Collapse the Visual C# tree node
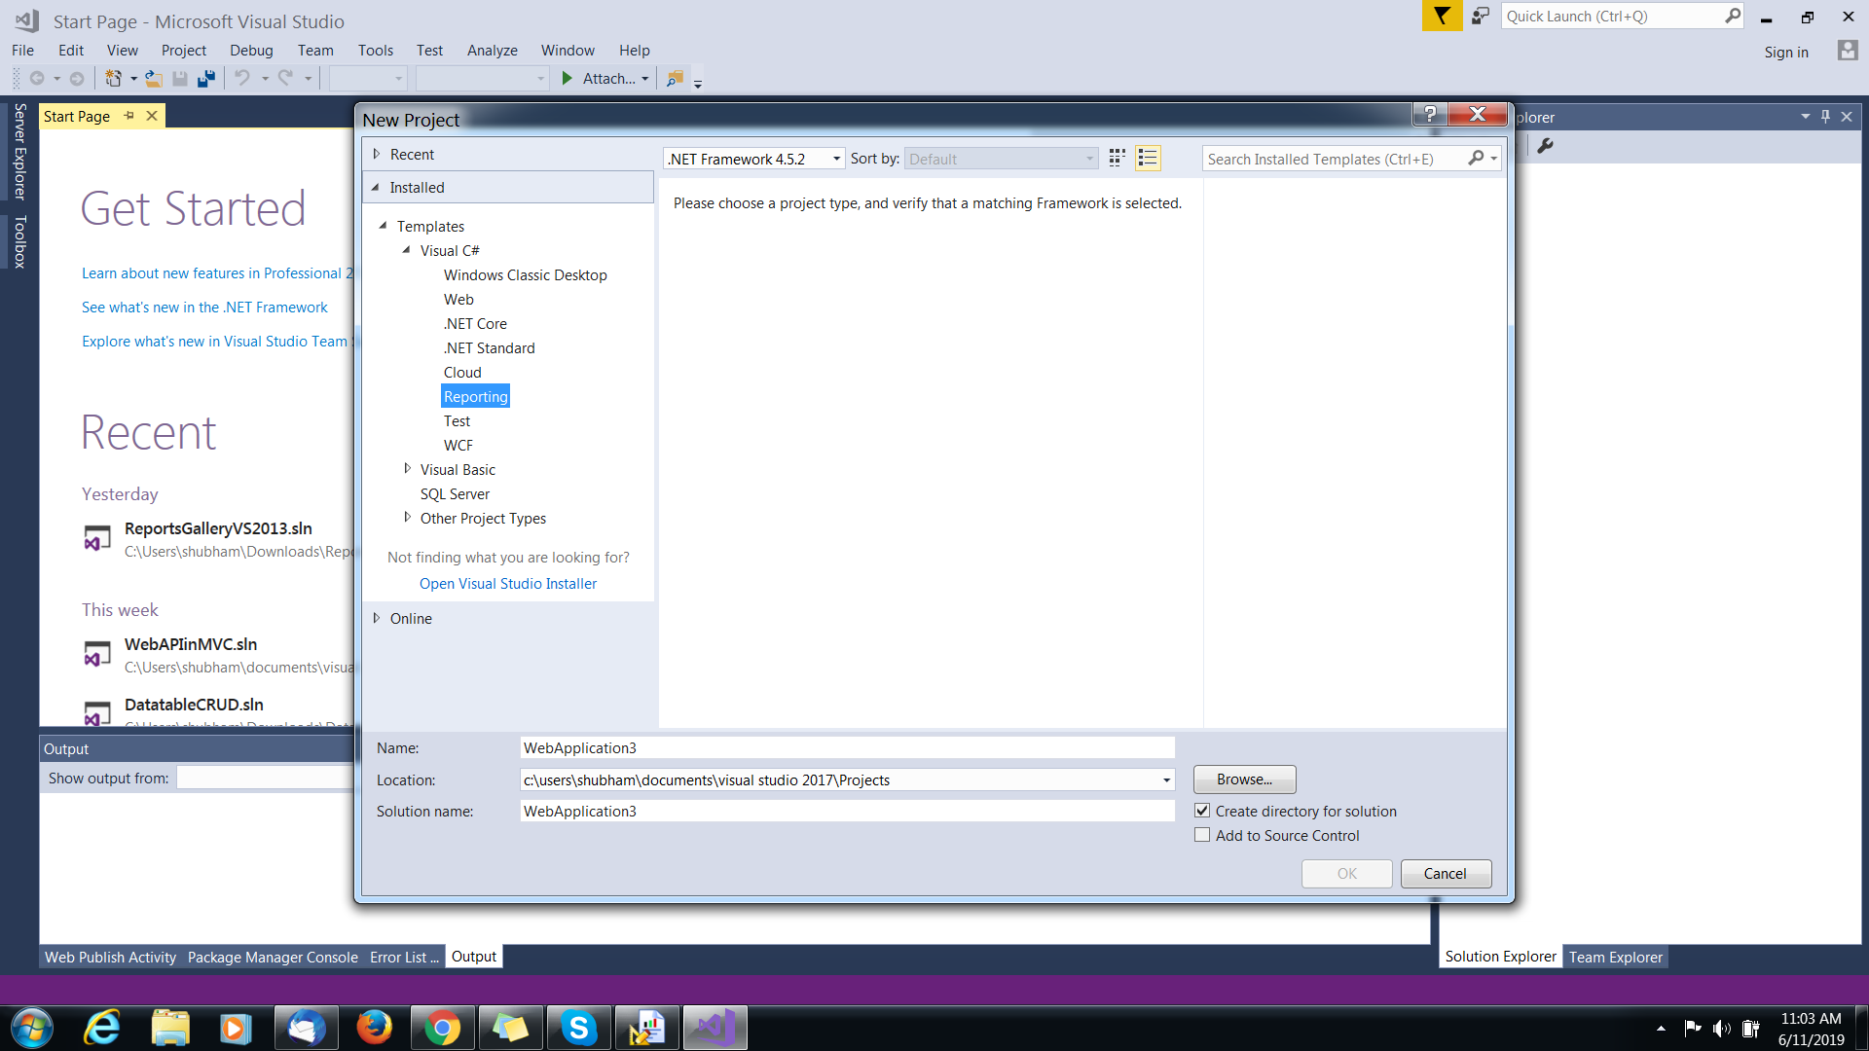Screen dimensions: 1869x1051 click(406, 250)
